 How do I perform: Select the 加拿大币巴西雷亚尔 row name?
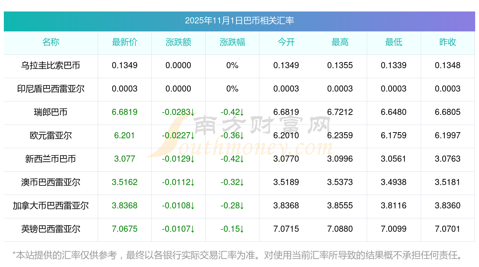click(51, 206)
